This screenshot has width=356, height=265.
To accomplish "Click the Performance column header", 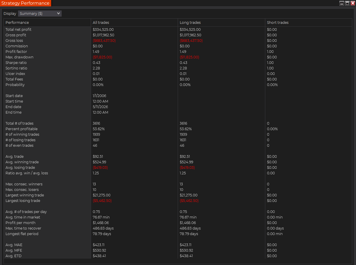I will coord(47,22).
